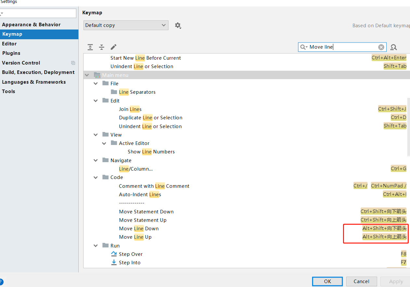The width and height of the screenshot is (410, 287).
Task: Collapse the File node
Action: 96,83
